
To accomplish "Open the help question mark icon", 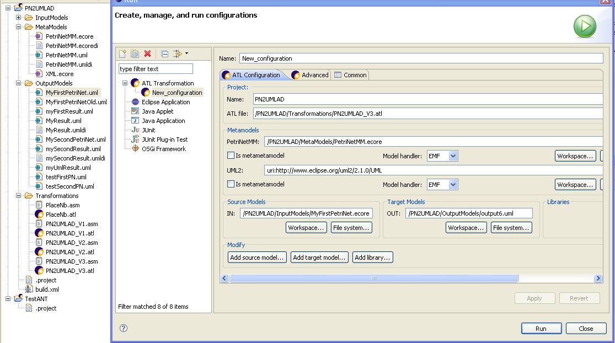I will (124, 328).
